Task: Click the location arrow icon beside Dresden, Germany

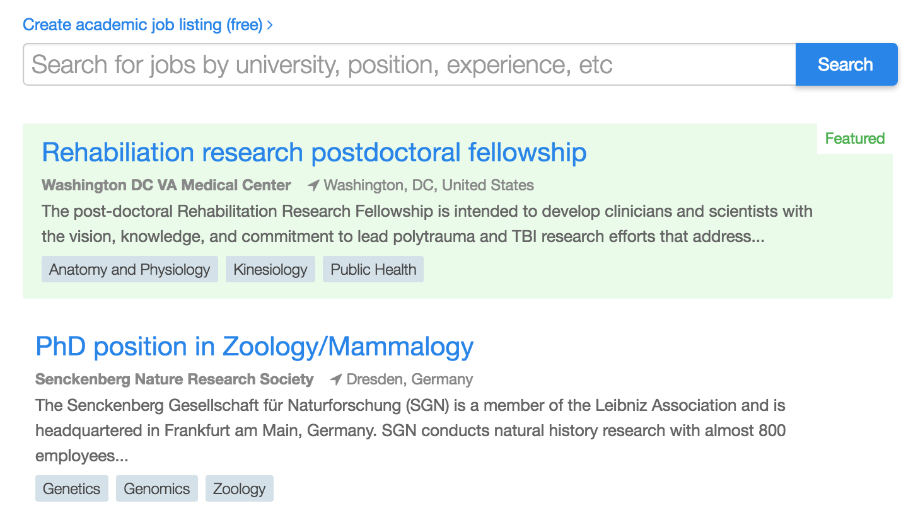Action: (336, 379)
